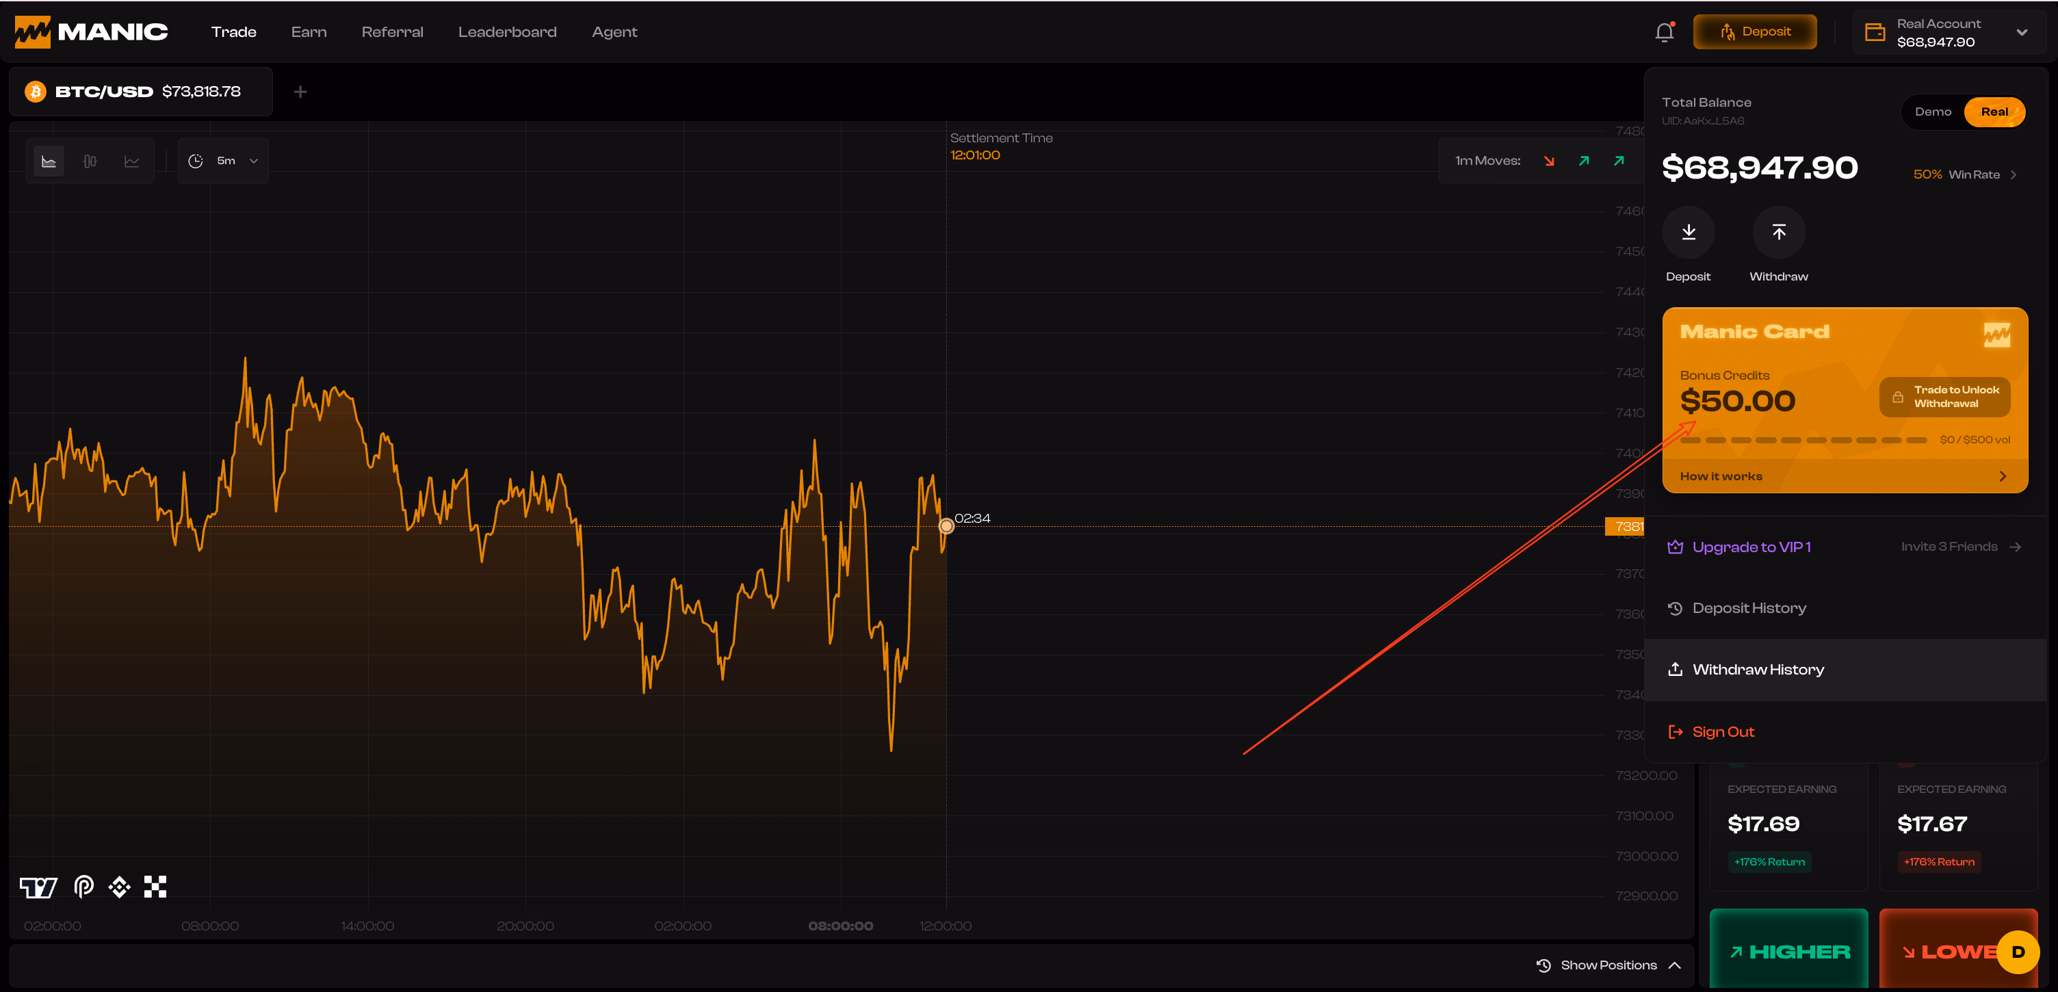
Task: Click the OKX logo icon
Action: (x=155, y=887)
